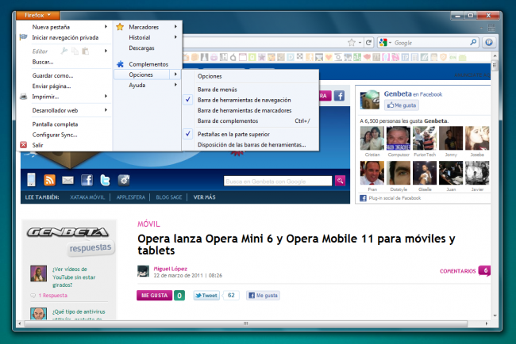Open Cristian's profile thumbnail
The width and height of the screenshot is (516, 344).
[x=372, y=138]
